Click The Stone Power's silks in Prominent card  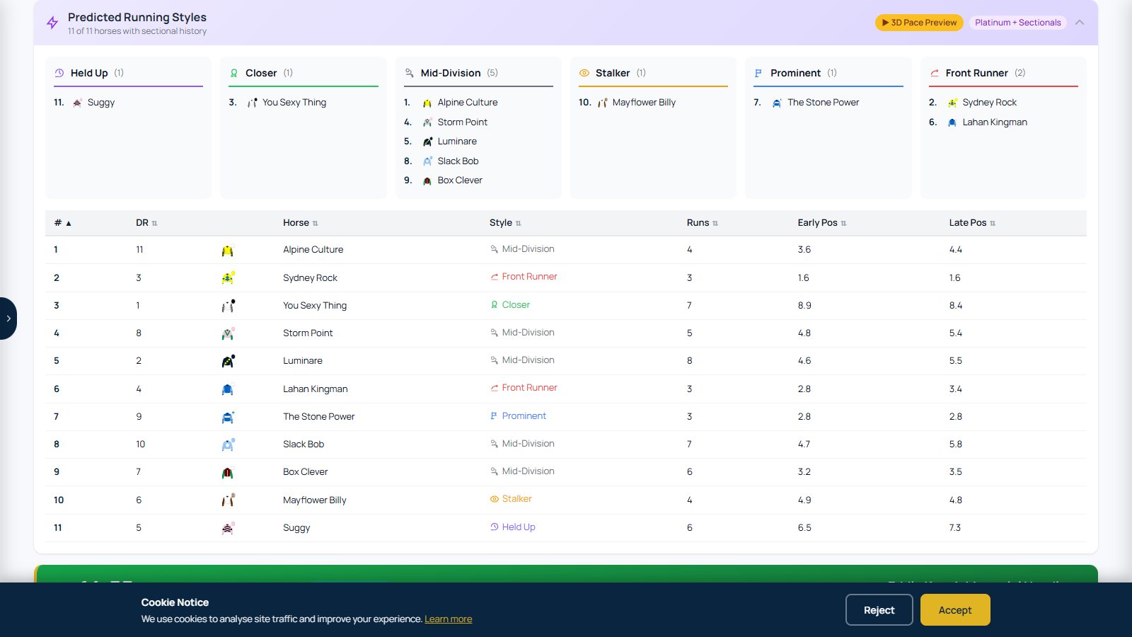click(777, 103)
